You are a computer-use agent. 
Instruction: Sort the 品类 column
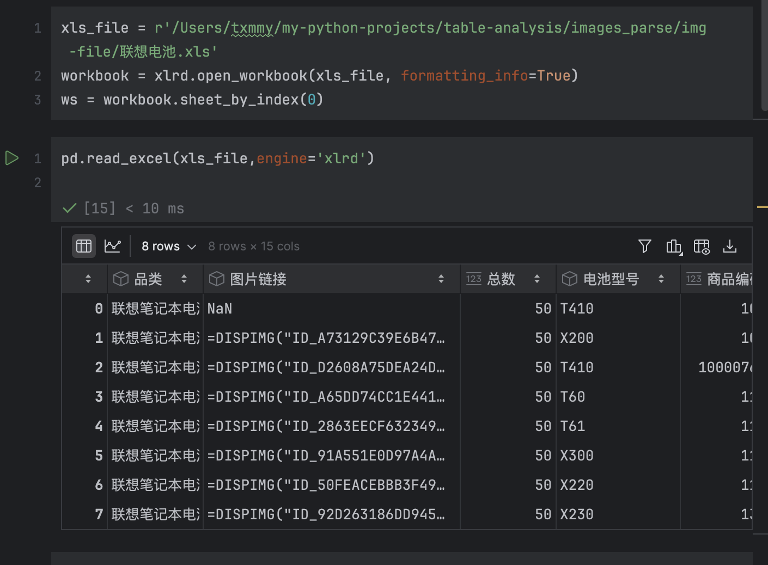point(184,279)
